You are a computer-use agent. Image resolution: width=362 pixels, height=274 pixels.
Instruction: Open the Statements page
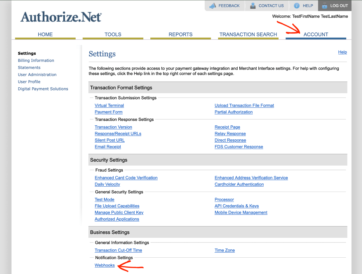[29, 67]
